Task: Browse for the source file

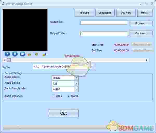Action: [141, 23]
